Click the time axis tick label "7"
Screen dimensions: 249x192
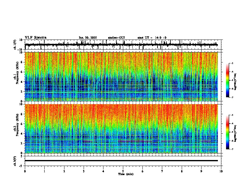click(162, 171)
